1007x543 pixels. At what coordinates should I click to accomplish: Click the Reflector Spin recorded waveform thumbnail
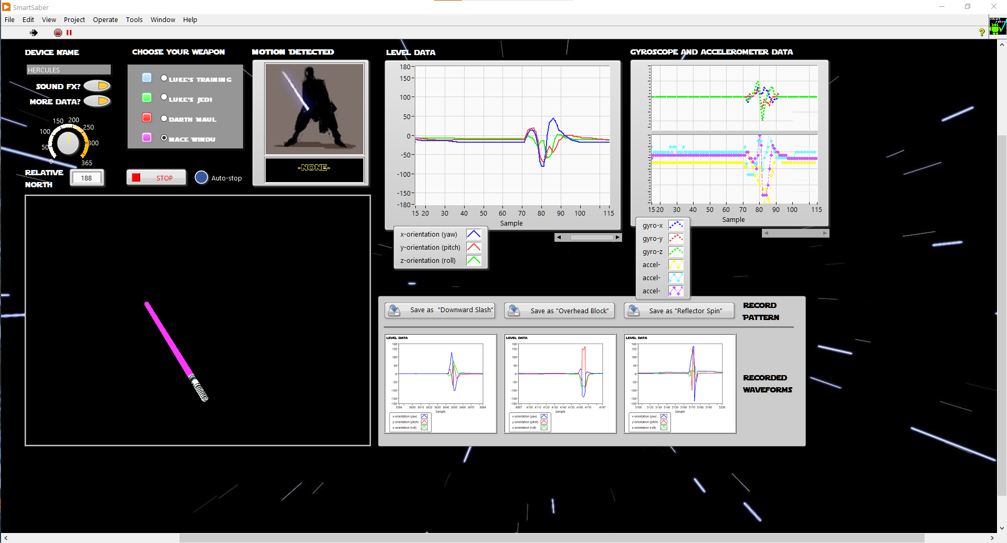click(x=680, y=384)
